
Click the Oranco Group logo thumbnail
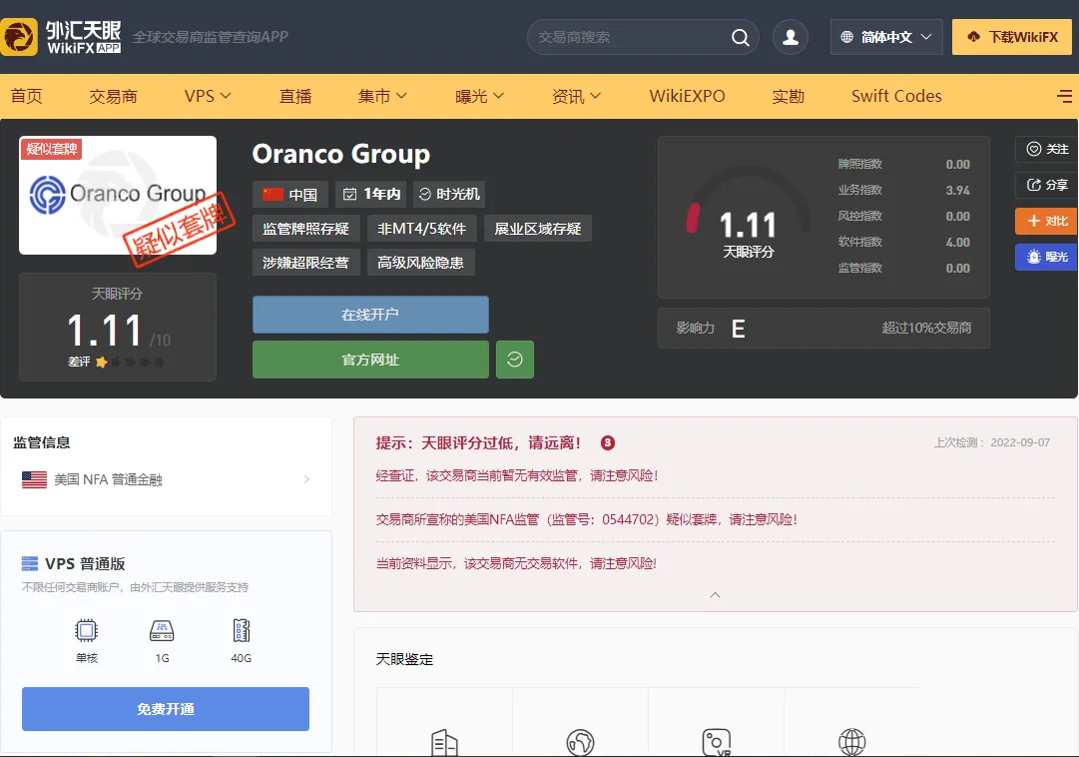[x=118, y=195]
